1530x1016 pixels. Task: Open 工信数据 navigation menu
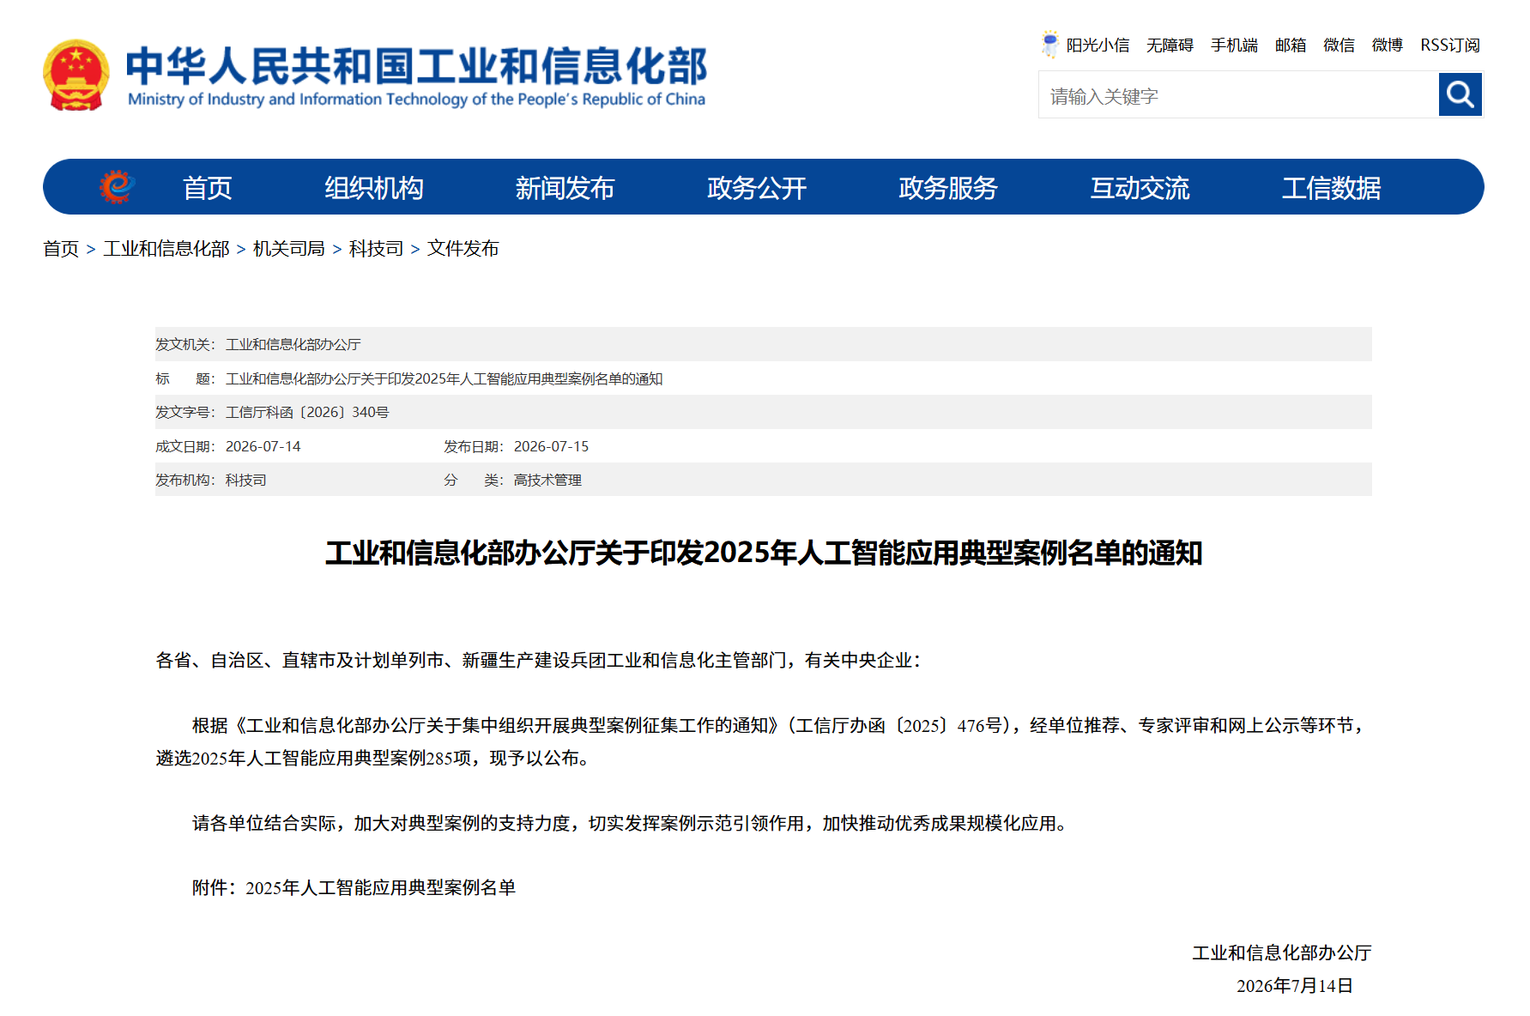point(1331,187)
